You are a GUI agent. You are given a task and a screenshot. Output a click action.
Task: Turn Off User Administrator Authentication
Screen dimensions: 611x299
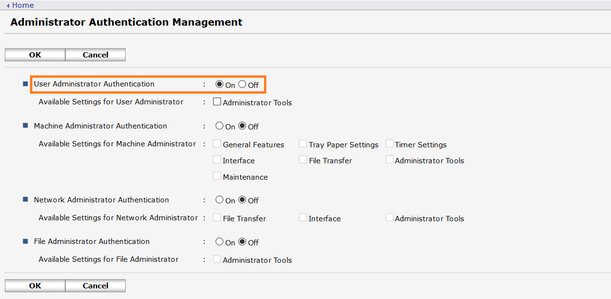(x=242, y=84)
